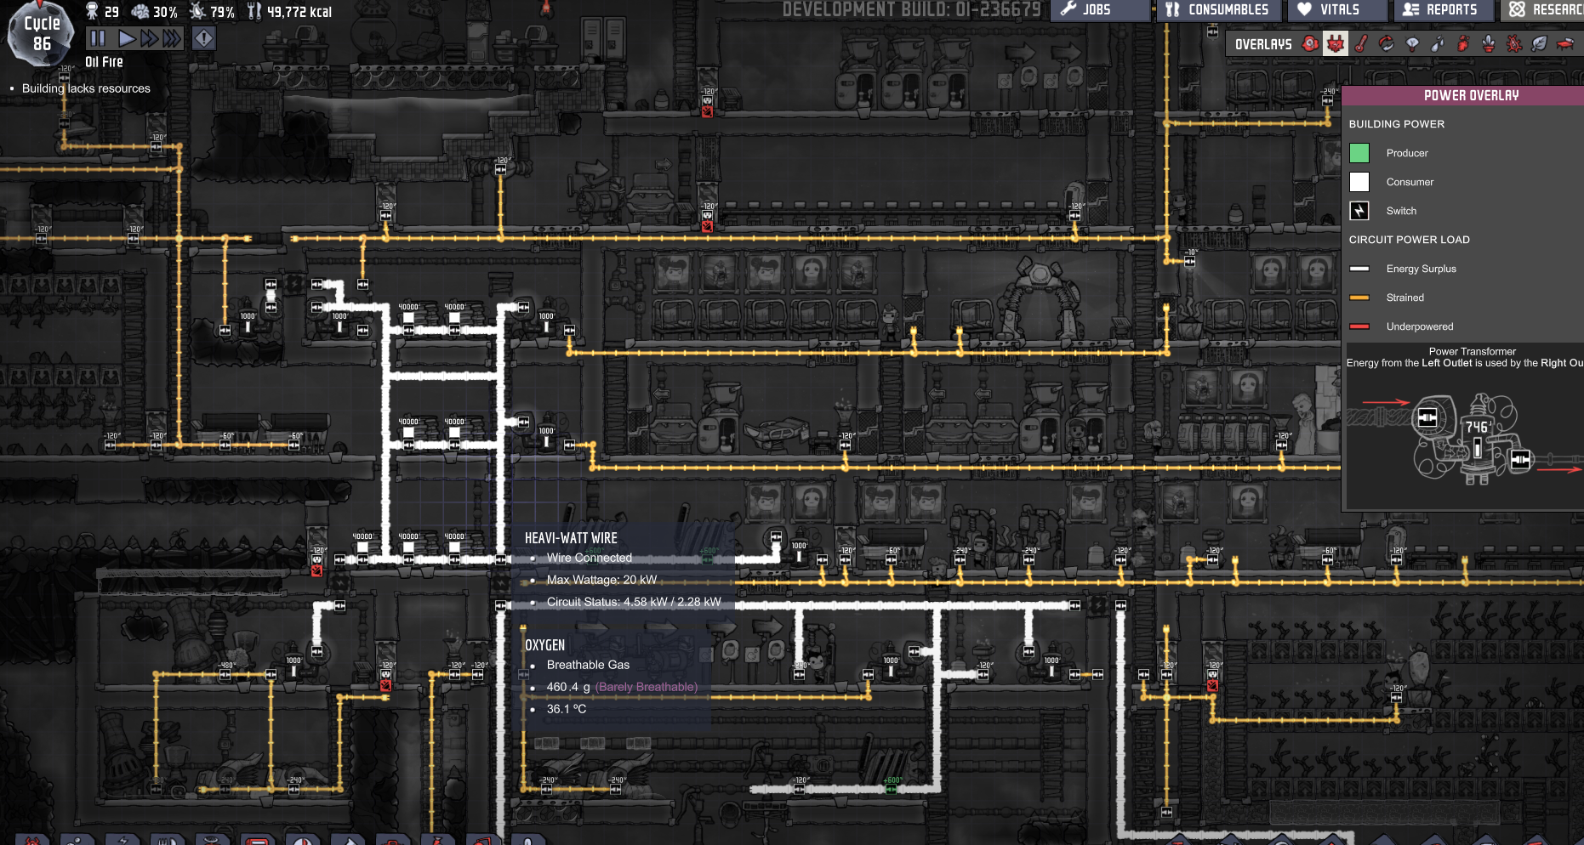Click the BUILDING POWER legend heading
Image resolution: width=1584 pixels, height=845 pixels.
[x=1397, y=124]
